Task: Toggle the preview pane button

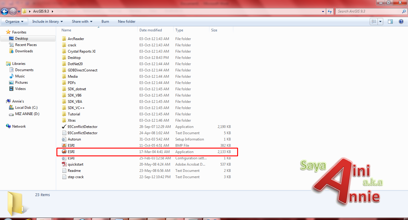Action: (x=390, y=22)
